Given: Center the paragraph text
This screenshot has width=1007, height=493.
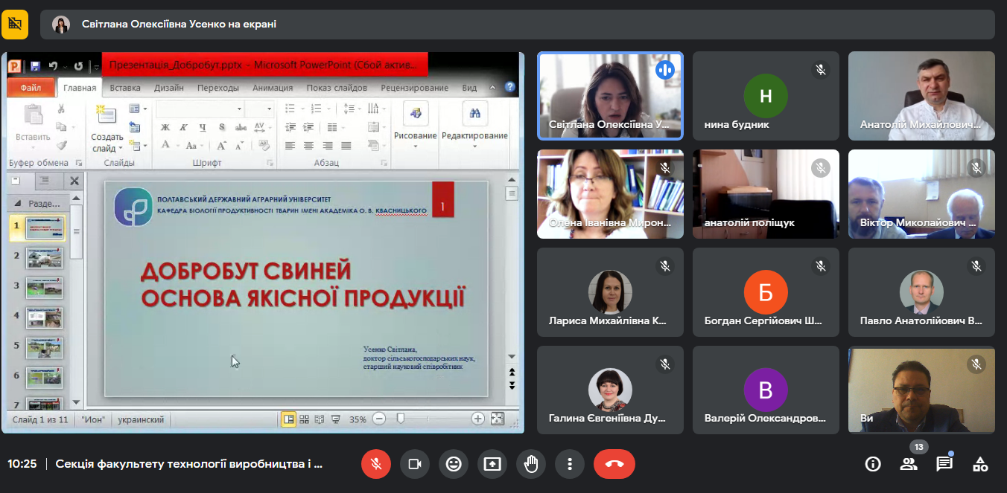Looking at the screenshot, I should [308, 146].
